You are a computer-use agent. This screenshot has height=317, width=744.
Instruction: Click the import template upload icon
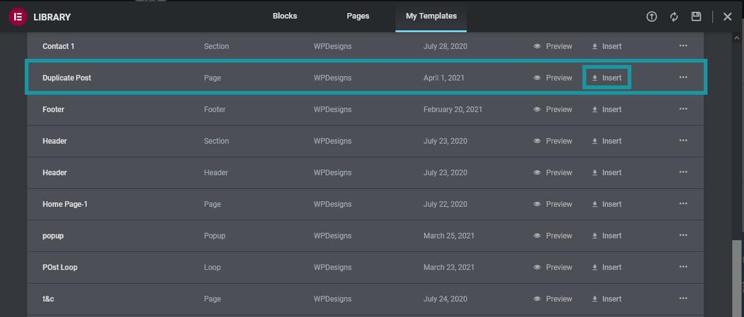tap(651, 17)
